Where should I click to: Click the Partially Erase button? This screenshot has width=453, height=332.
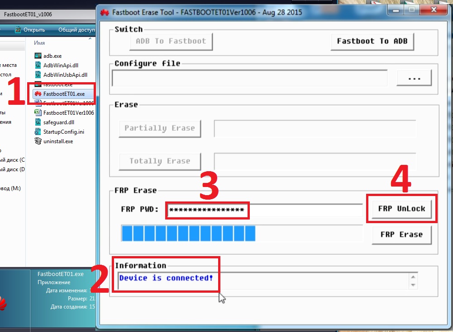coord(160,128)
